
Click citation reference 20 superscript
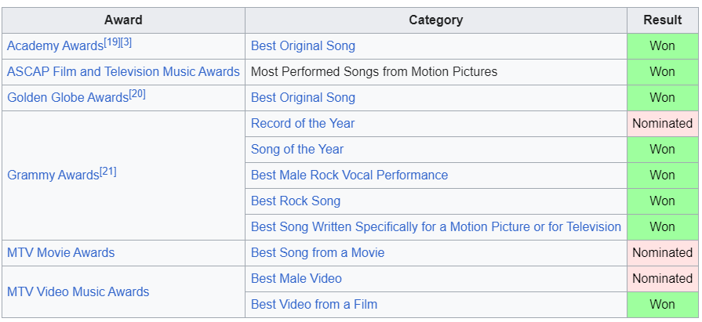pos(138,94)
